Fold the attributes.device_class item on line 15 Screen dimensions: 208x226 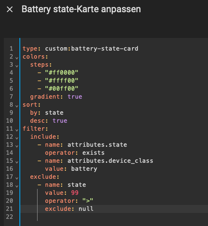click(17, 162)
